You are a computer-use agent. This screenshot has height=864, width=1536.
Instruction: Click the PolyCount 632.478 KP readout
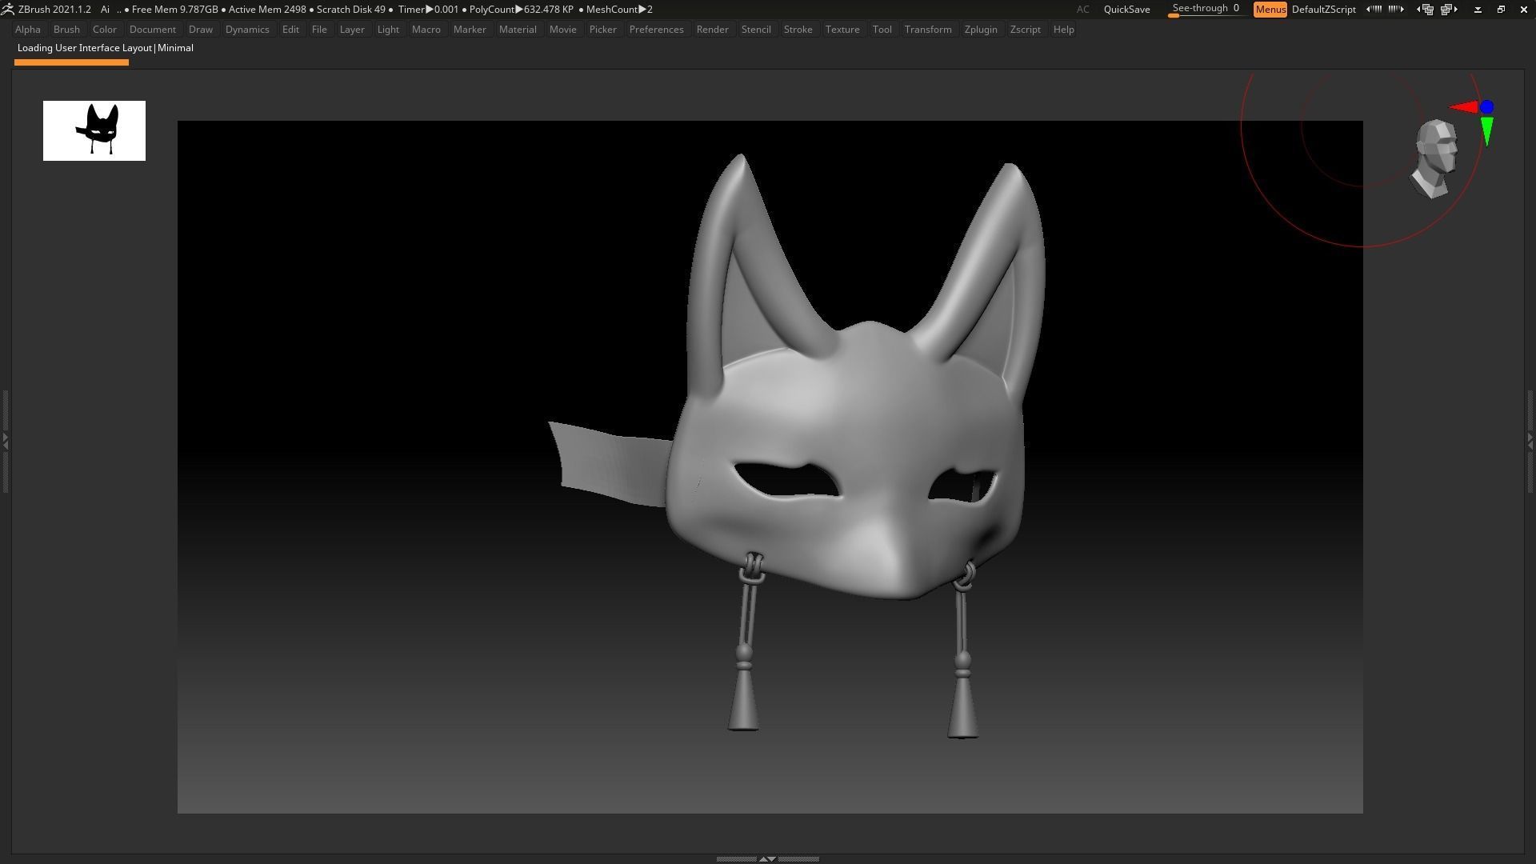522,10
